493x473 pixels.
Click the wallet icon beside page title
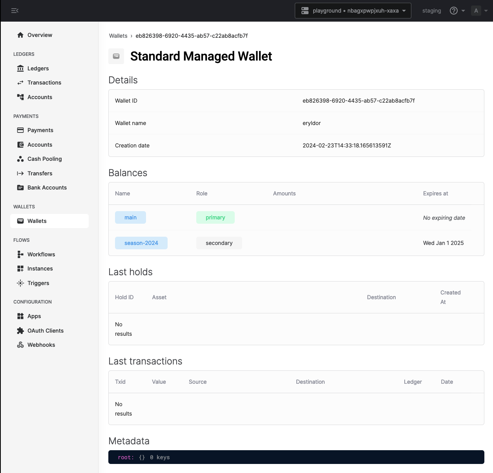116,56
